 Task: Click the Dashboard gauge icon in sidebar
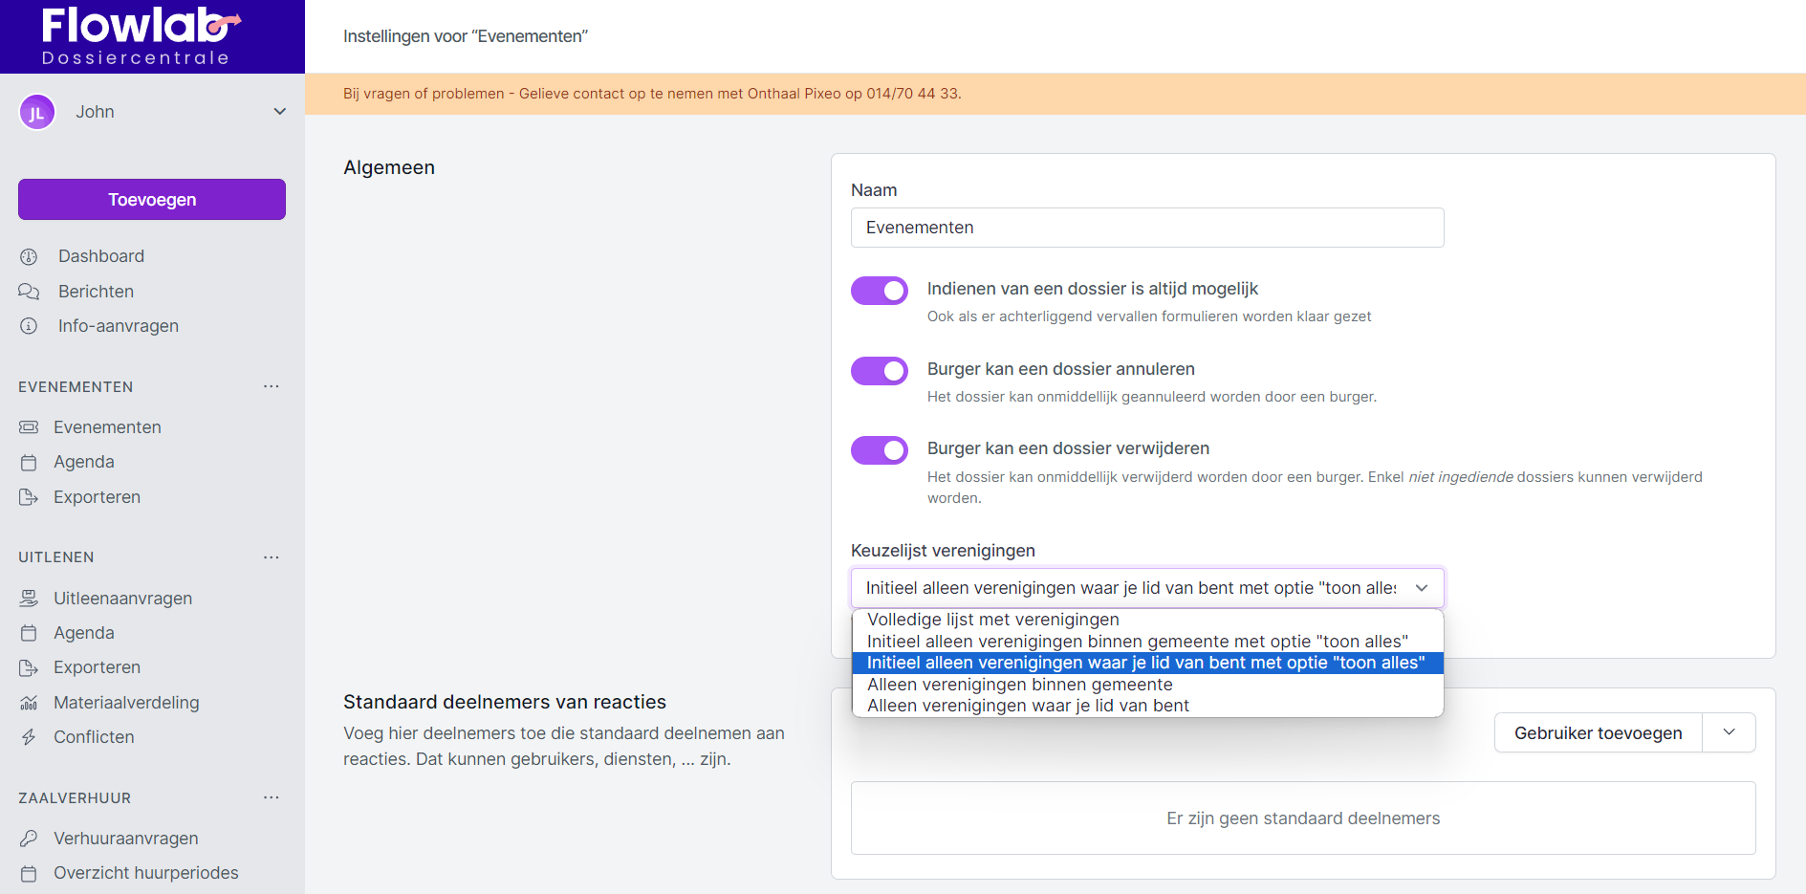[x=29, y=256]
